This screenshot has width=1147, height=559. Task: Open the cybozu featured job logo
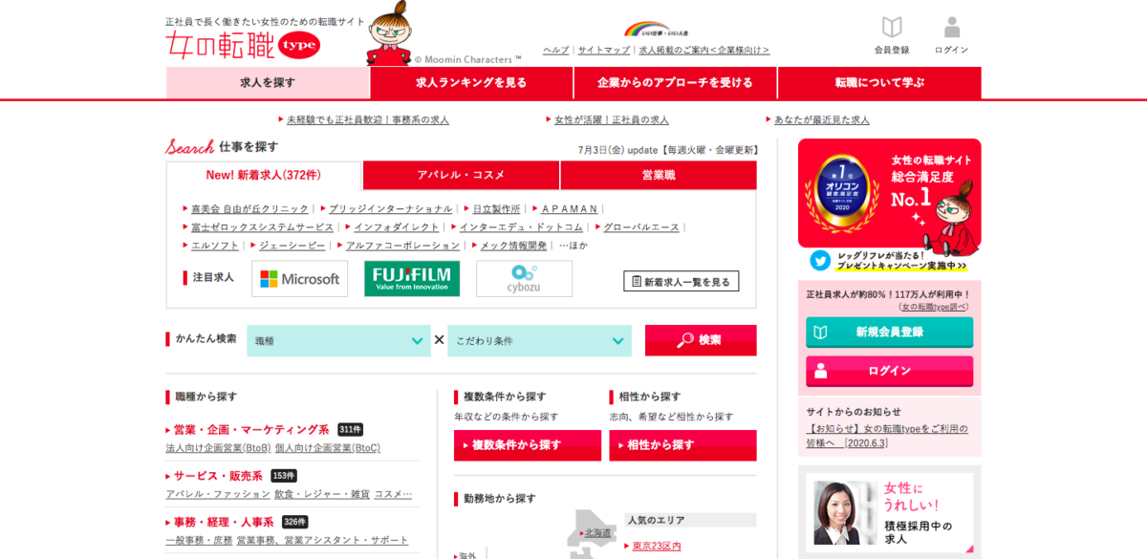point(524,279)
